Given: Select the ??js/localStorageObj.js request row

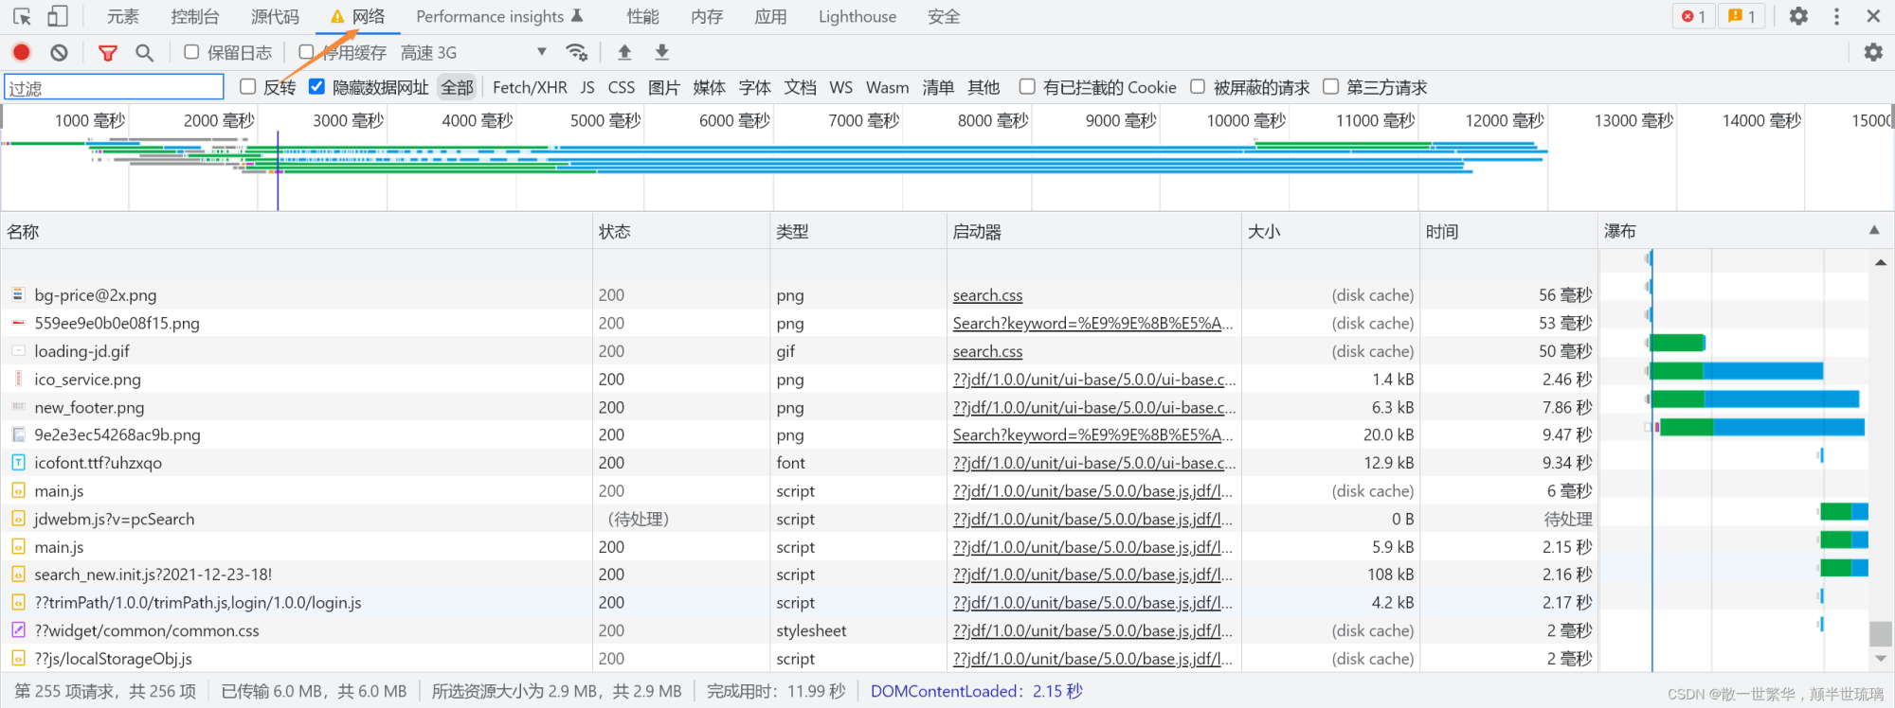Looking at the screenshot, I should pos(799,659).
